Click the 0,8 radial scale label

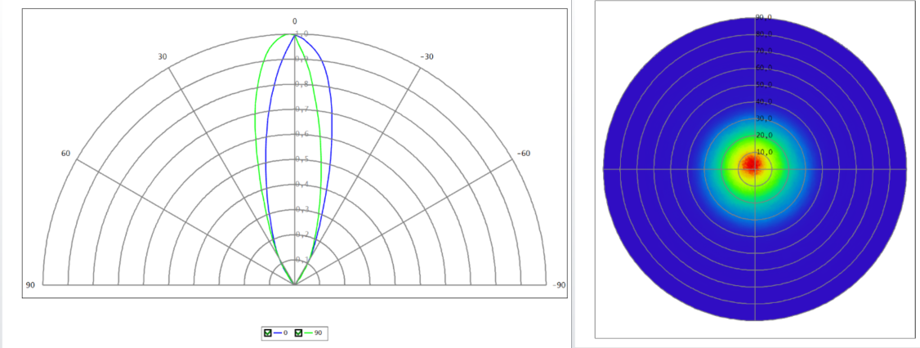click(301, 84)
